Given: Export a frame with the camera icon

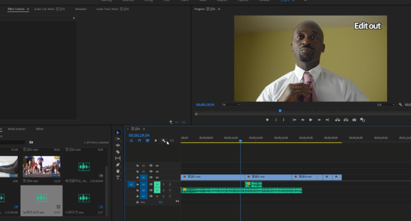Looking at the screenshot, I should click(x=355, y=120).
